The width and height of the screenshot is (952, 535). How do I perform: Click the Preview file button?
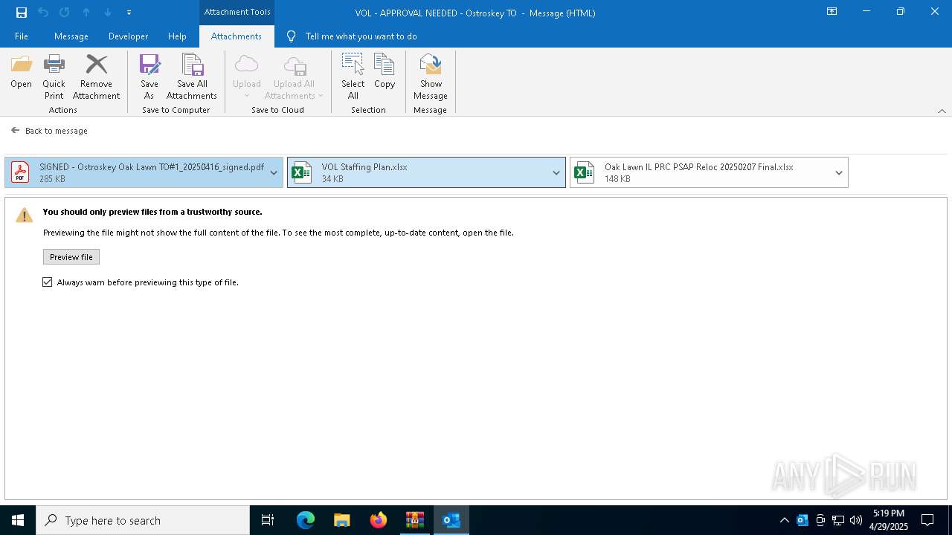(x=71, y=257)
